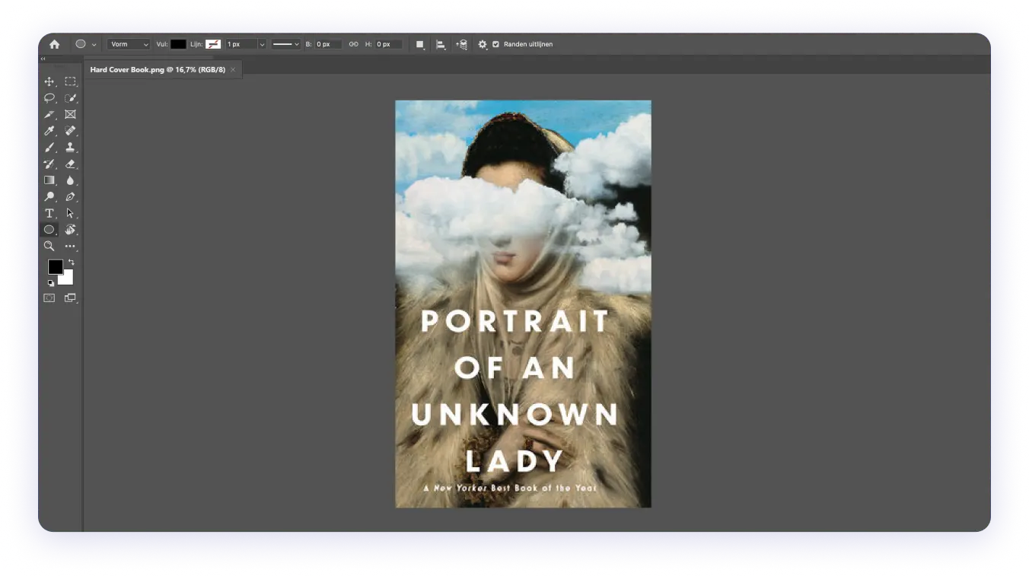
Task: Open the stroke line type dropdown
Action: click(x=286, y=44)
